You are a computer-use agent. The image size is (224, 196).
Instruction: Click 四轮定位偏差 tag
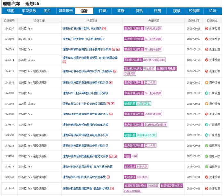[132, 191]
